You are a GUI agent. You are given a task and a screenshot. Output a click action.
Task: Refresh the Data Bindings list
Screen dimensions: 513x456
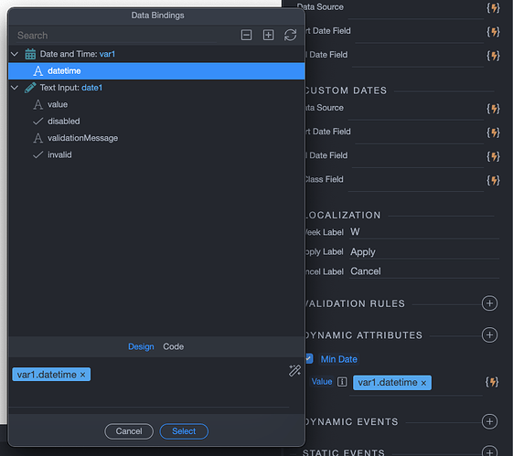(290, 35)
